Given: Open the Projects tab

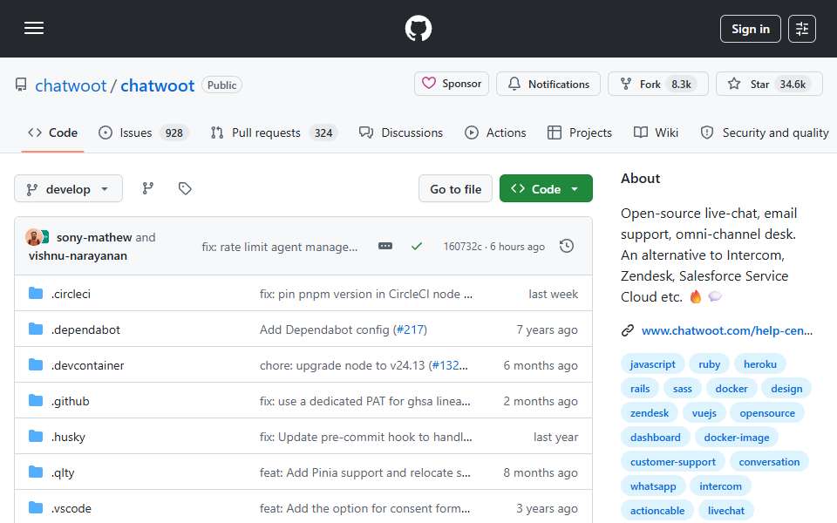Looking at the screenshot, I should point(580,132).
